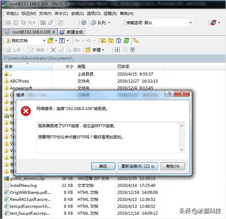Open the 传输选项 默认 combo box
Viewport: 226px width, 219px height.
pyautogui.click(x=168, y=23)
